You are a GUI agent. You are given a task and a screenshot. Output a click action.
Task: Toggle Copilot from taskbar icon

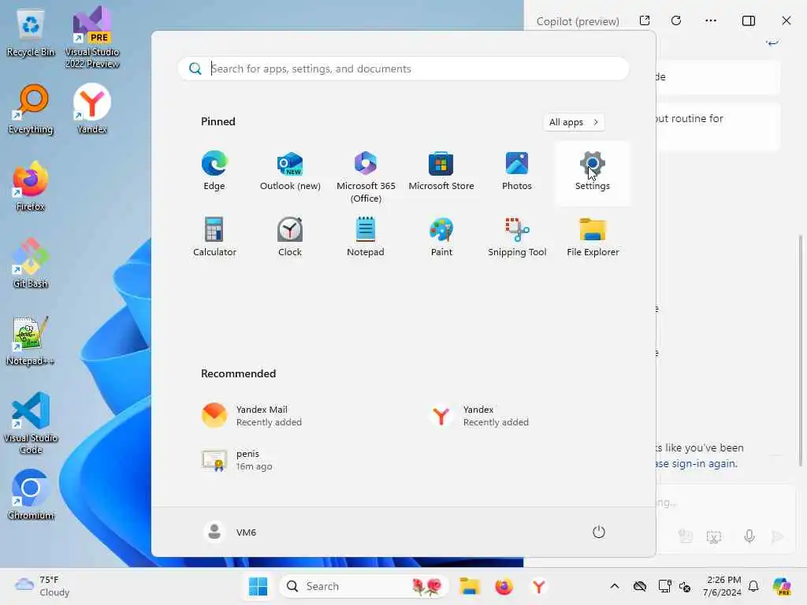[x=782, y=586]
